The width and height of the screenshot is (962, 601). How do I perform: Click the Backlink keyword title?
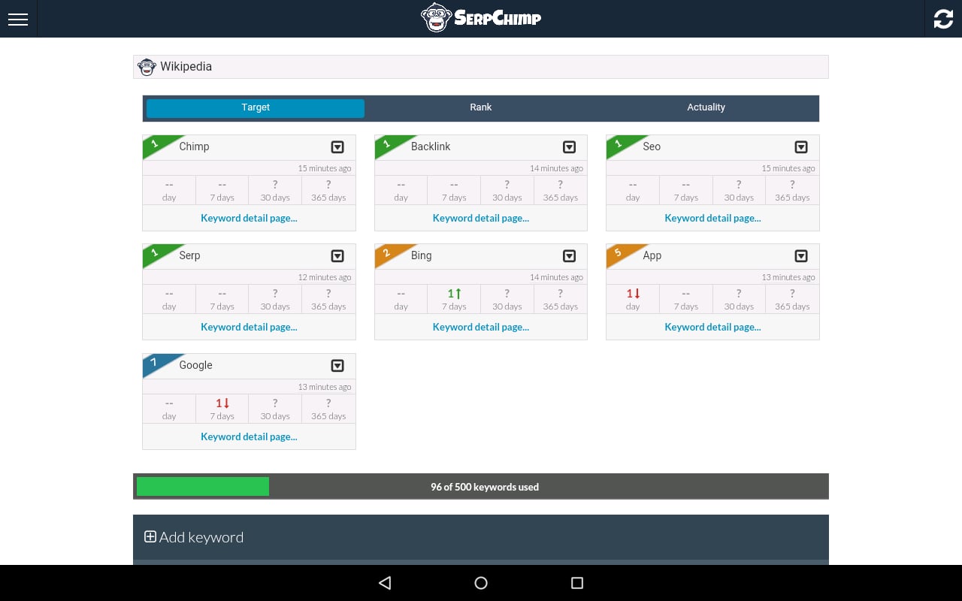(431, 146)
